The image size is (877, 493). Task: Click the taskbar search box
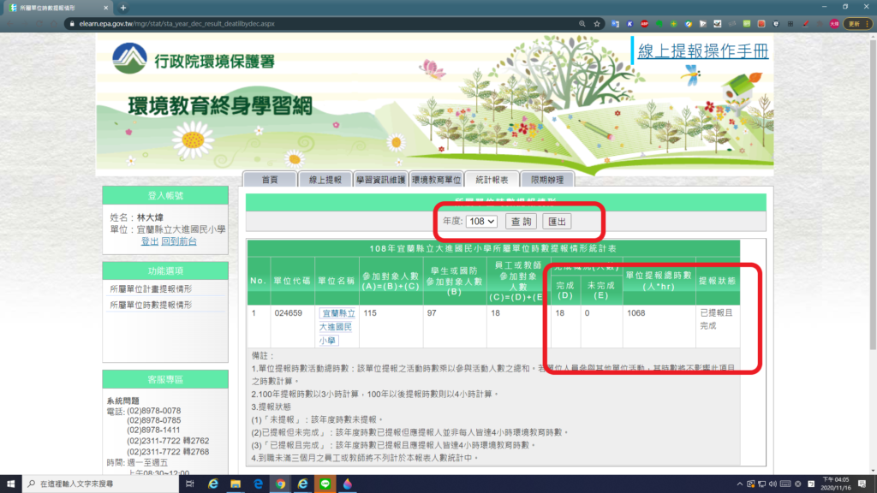pos(101,484)
